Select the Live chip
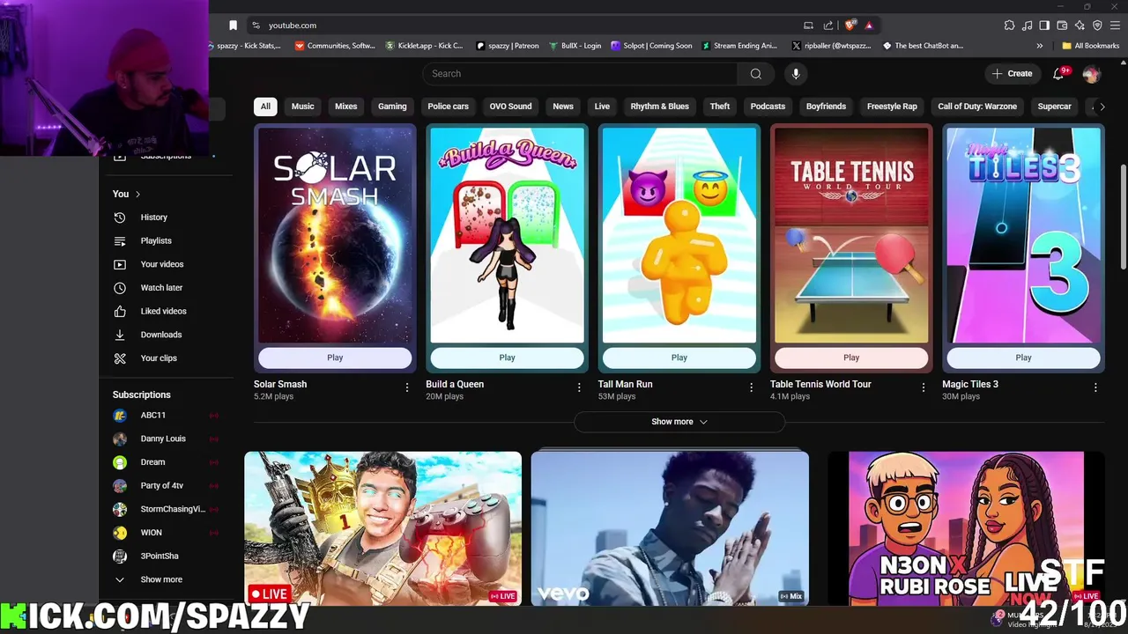 click(602, 107)
